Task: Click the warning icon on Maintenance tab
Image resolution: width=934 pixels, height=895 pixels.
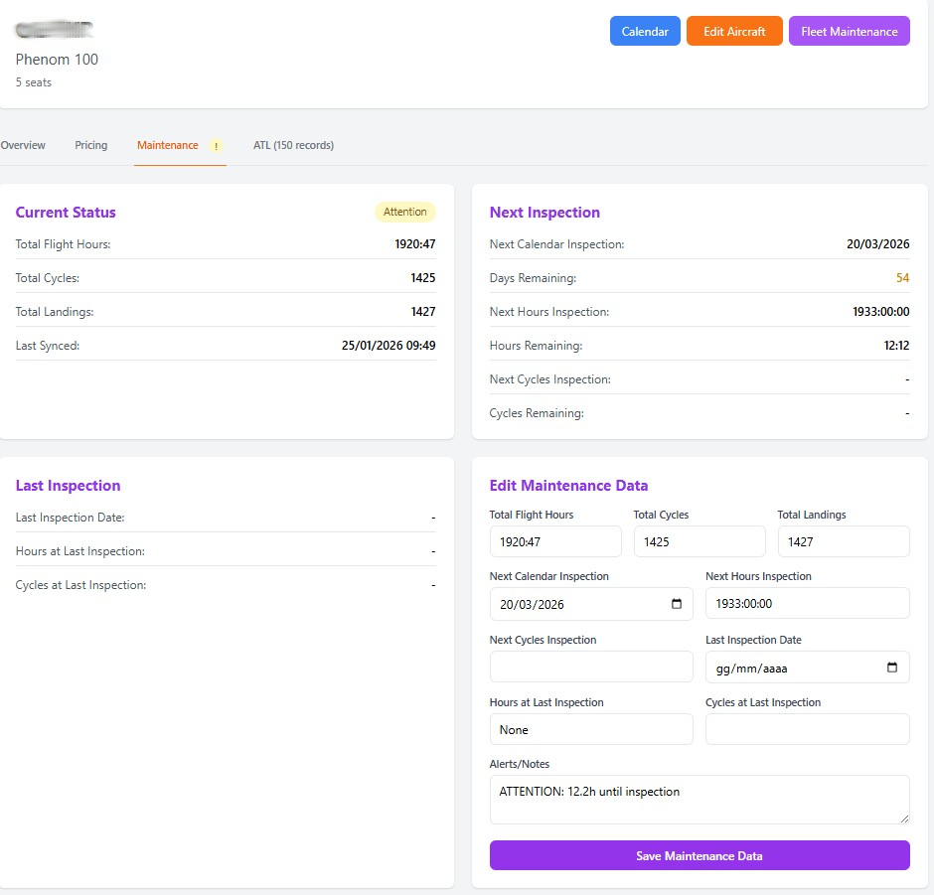Action: click(x=217, y=146)
